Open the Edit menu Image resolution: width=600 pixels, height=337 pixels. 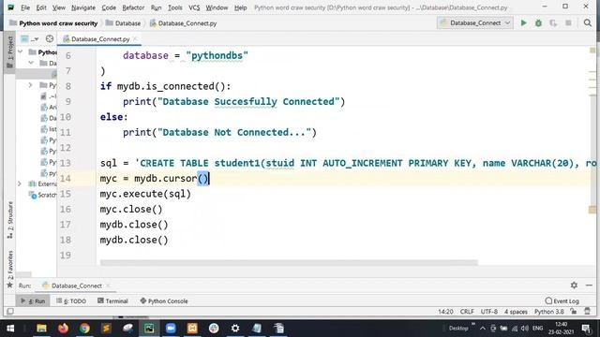point(41,7)
